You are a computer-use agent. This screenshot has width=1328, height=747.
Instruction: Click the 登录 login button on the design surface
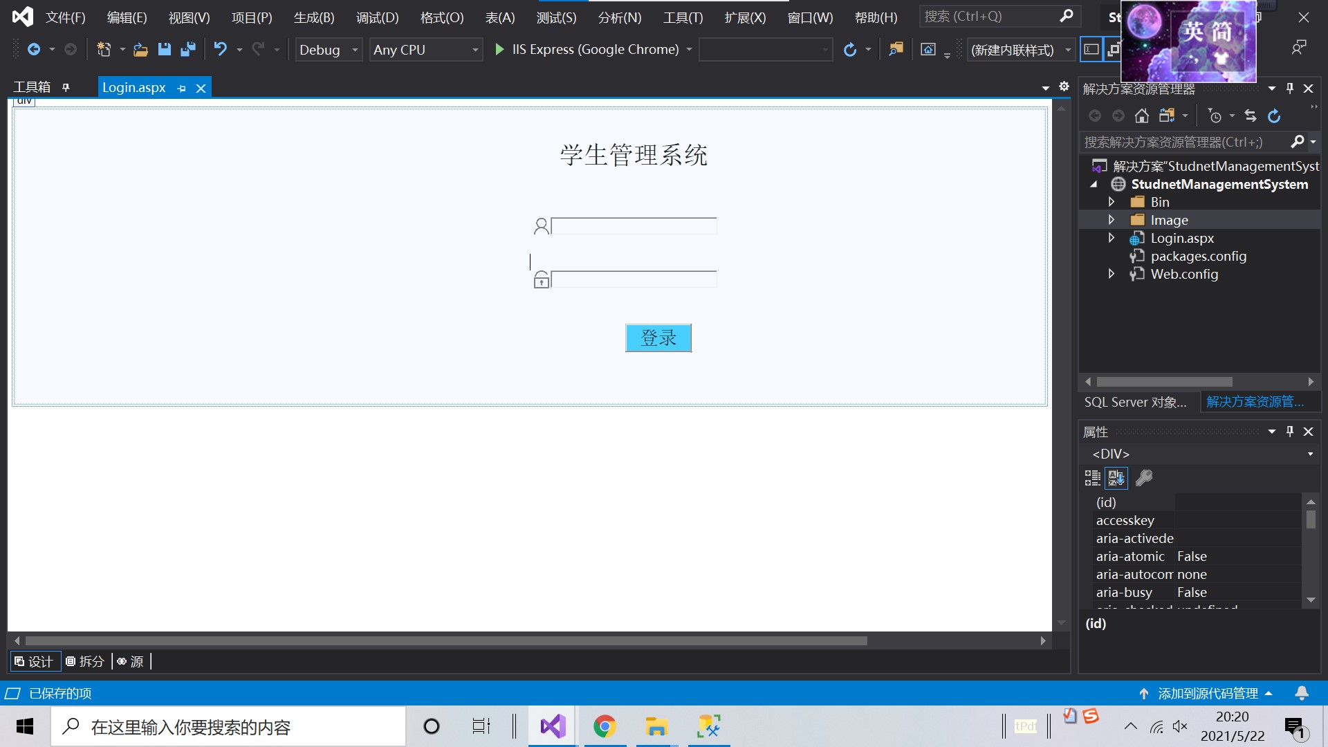(658, 338)
